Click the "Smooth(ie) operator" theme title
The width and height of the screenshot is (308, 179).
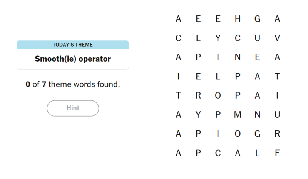pyautogui.click(x=73, y=59)
